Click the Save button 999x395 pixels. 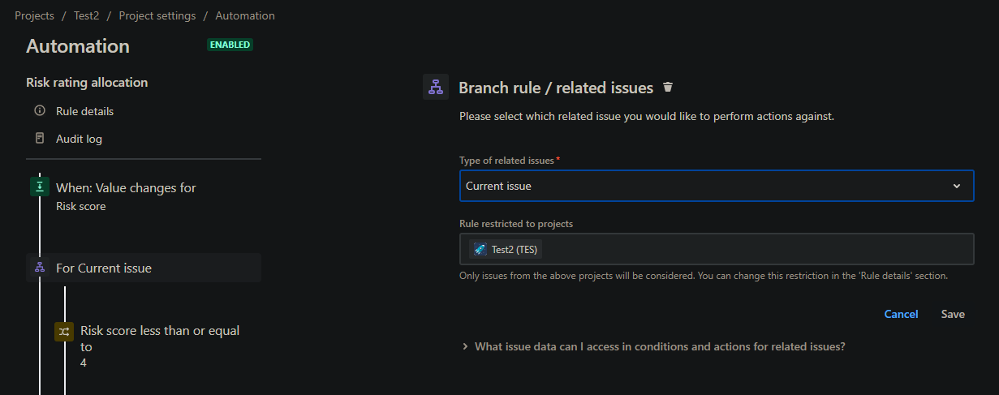coord(953,314)
